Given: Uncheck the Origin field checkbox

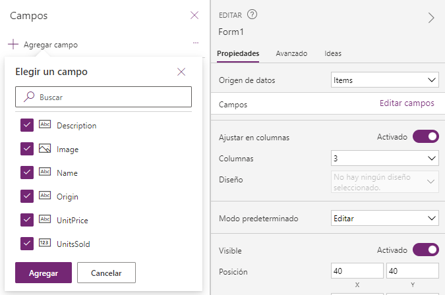Looking at the screenshot, I should [x=27, y=196].
